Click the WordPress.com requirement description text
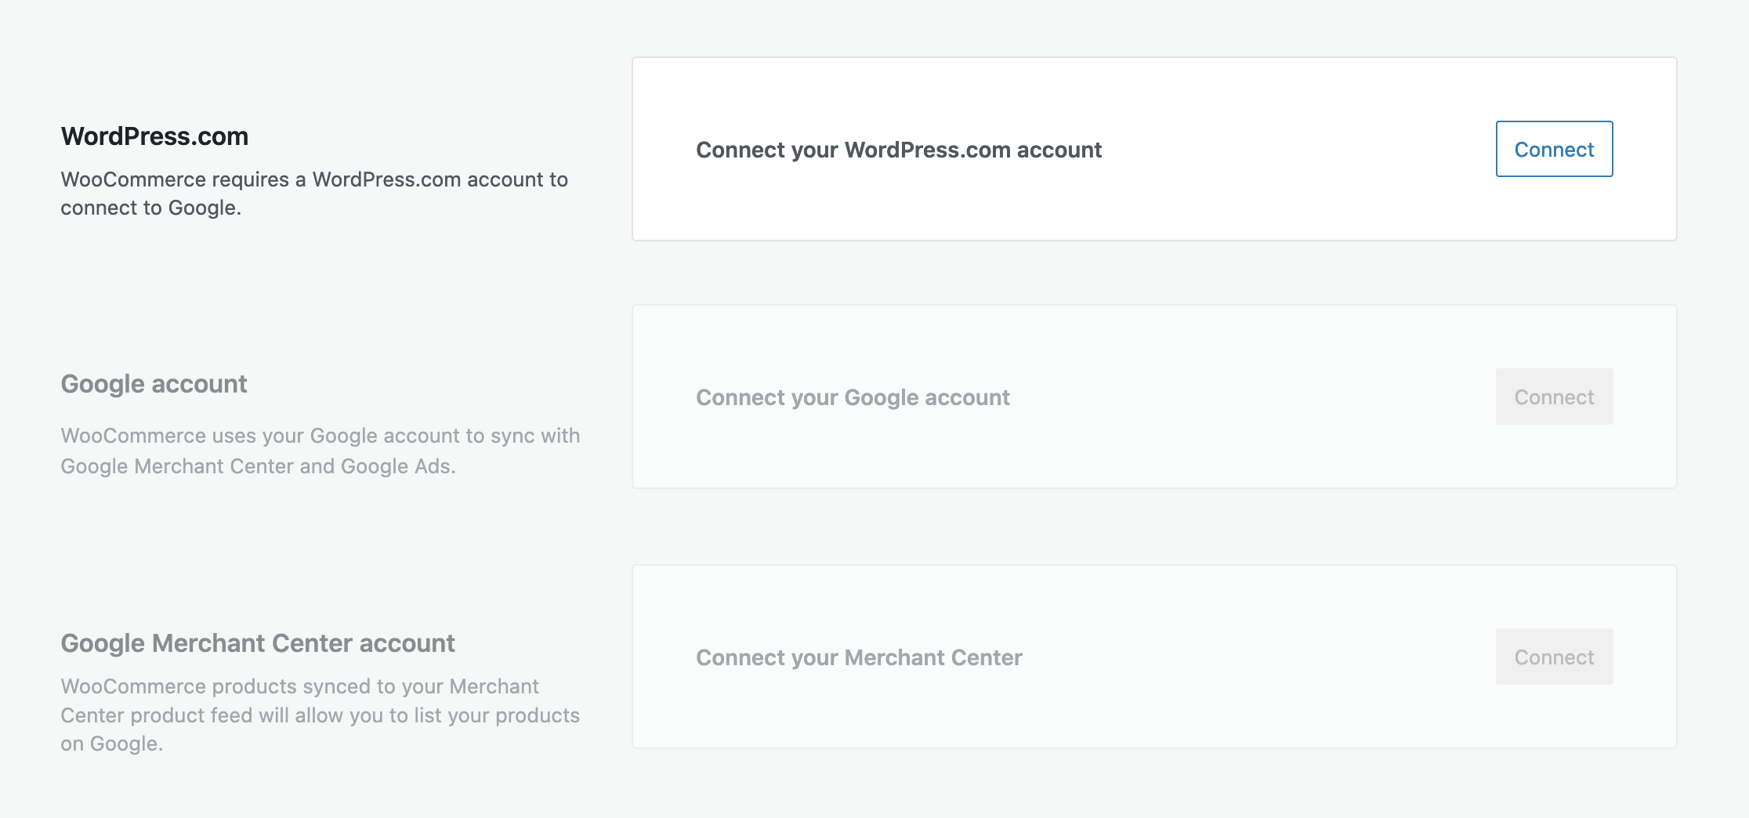1749x818 pixels. click(x=313, y=193)
